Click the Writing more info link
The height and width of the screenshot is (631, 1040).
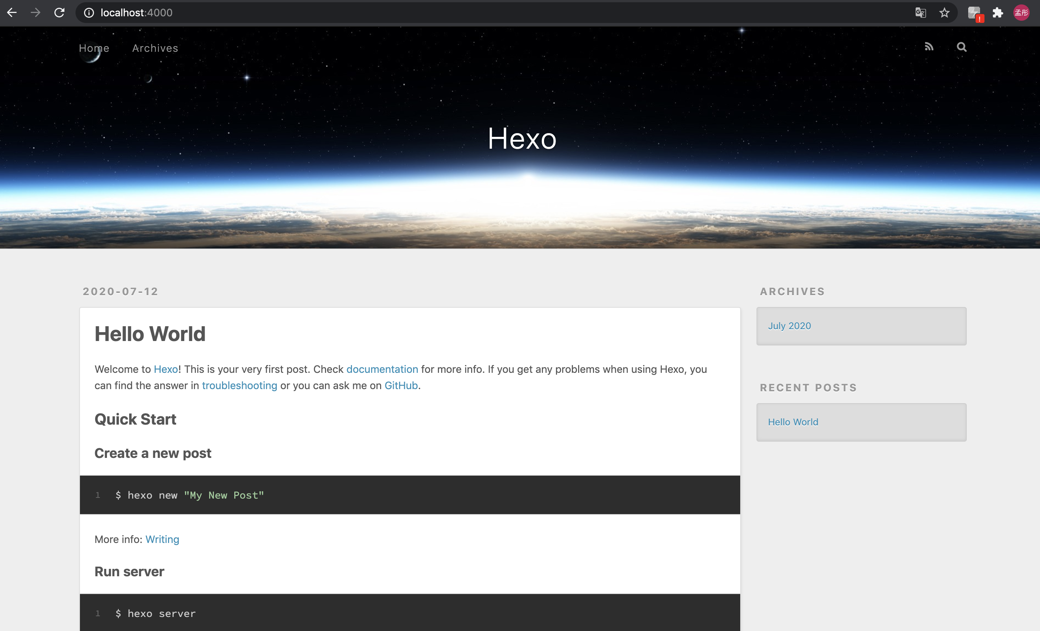coord(162,539)
